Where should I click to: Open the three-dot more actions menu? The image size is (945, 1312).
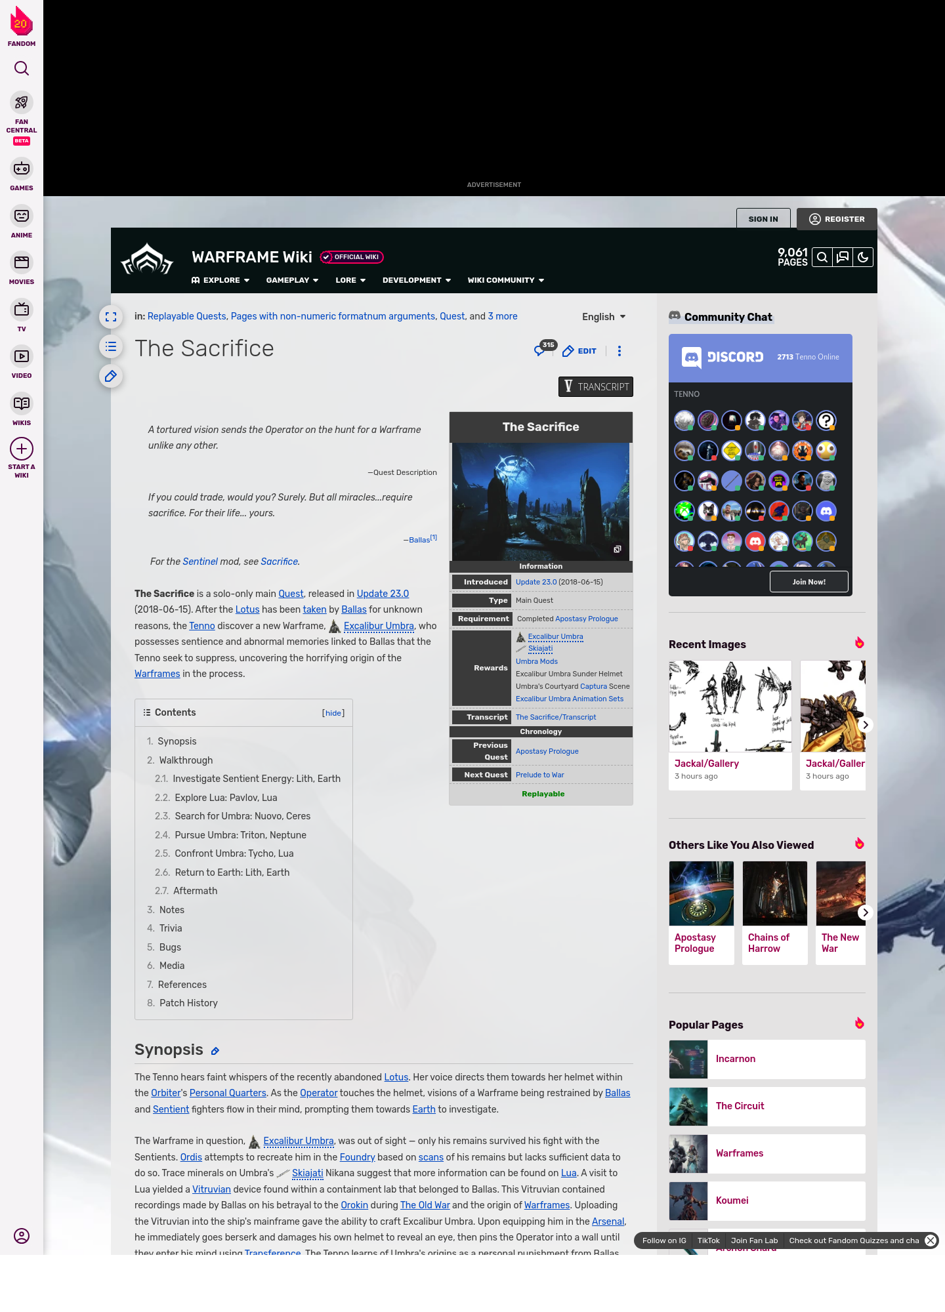[x=619, y=351]
